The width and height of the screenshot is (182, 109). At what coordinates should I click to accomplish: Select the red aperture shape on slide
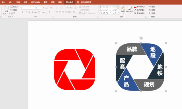coord(75,70)
